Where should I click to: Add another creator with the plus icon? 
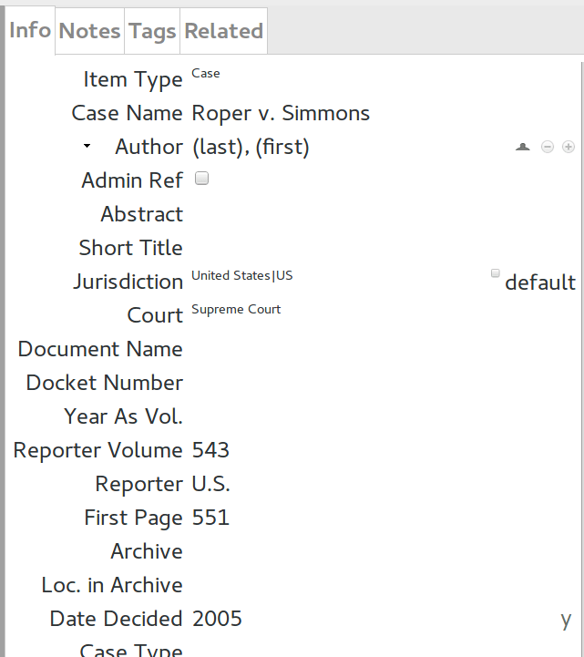[x=569, y=147]
